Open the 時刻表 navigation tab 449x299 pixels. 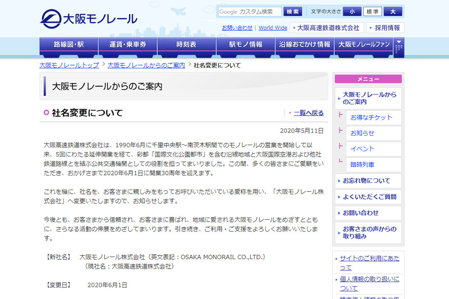[186, 47]
